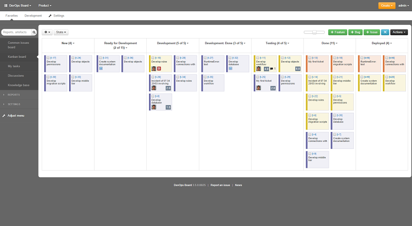
Task: Open the I-33 issue link
Action: (x=78, y=77)
